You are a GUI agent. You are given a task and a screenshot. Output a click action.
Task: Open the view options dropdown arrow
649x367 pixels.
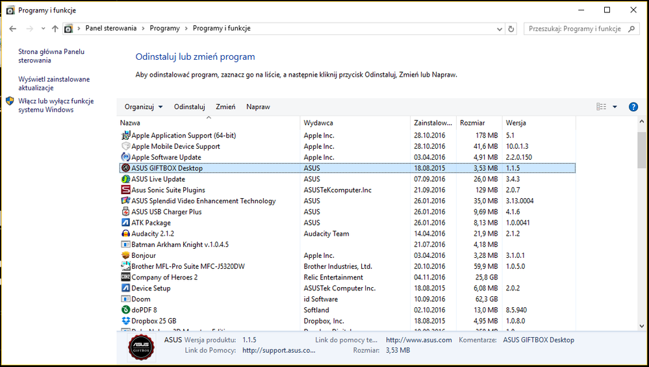[x=615, y=107]
